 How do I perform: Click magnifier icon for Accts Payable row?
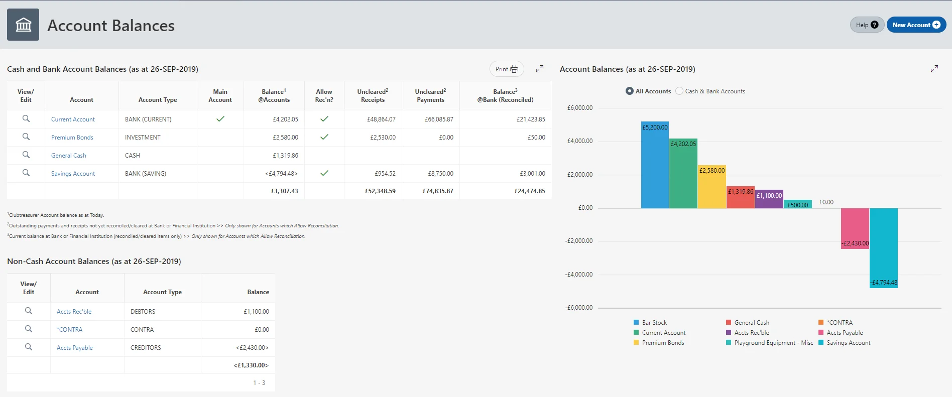(x=29, y=347)
